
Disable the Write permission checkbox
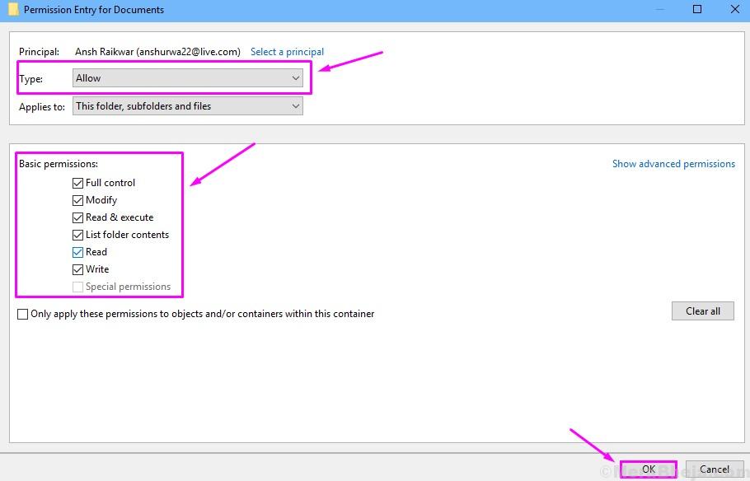click(77, 269)
